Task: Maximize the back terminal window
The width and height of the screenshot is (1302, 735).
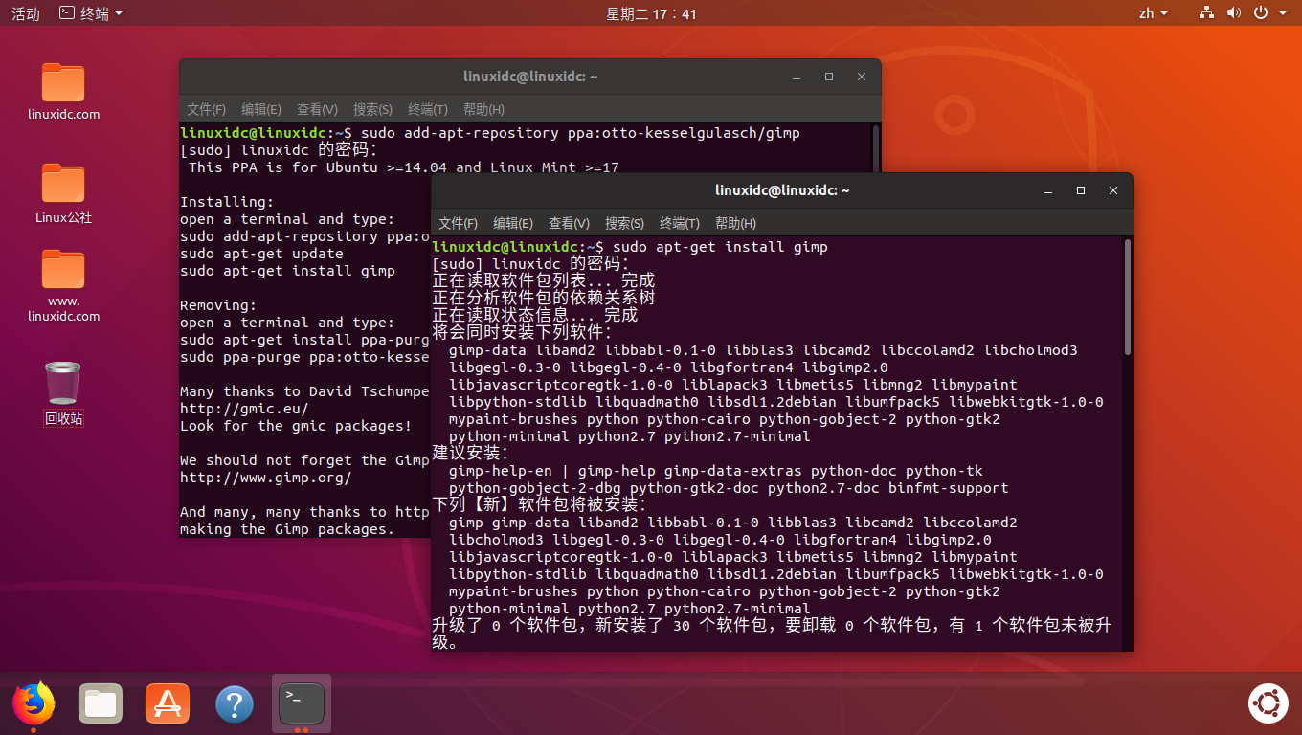Action: 829,77
